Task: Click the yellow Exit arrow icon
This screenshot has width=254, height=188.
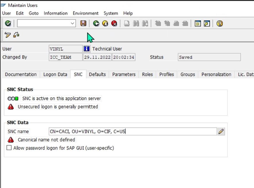Action: click(105, 23)
